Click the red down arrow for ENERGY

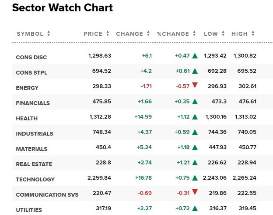[x=195, y=85]
